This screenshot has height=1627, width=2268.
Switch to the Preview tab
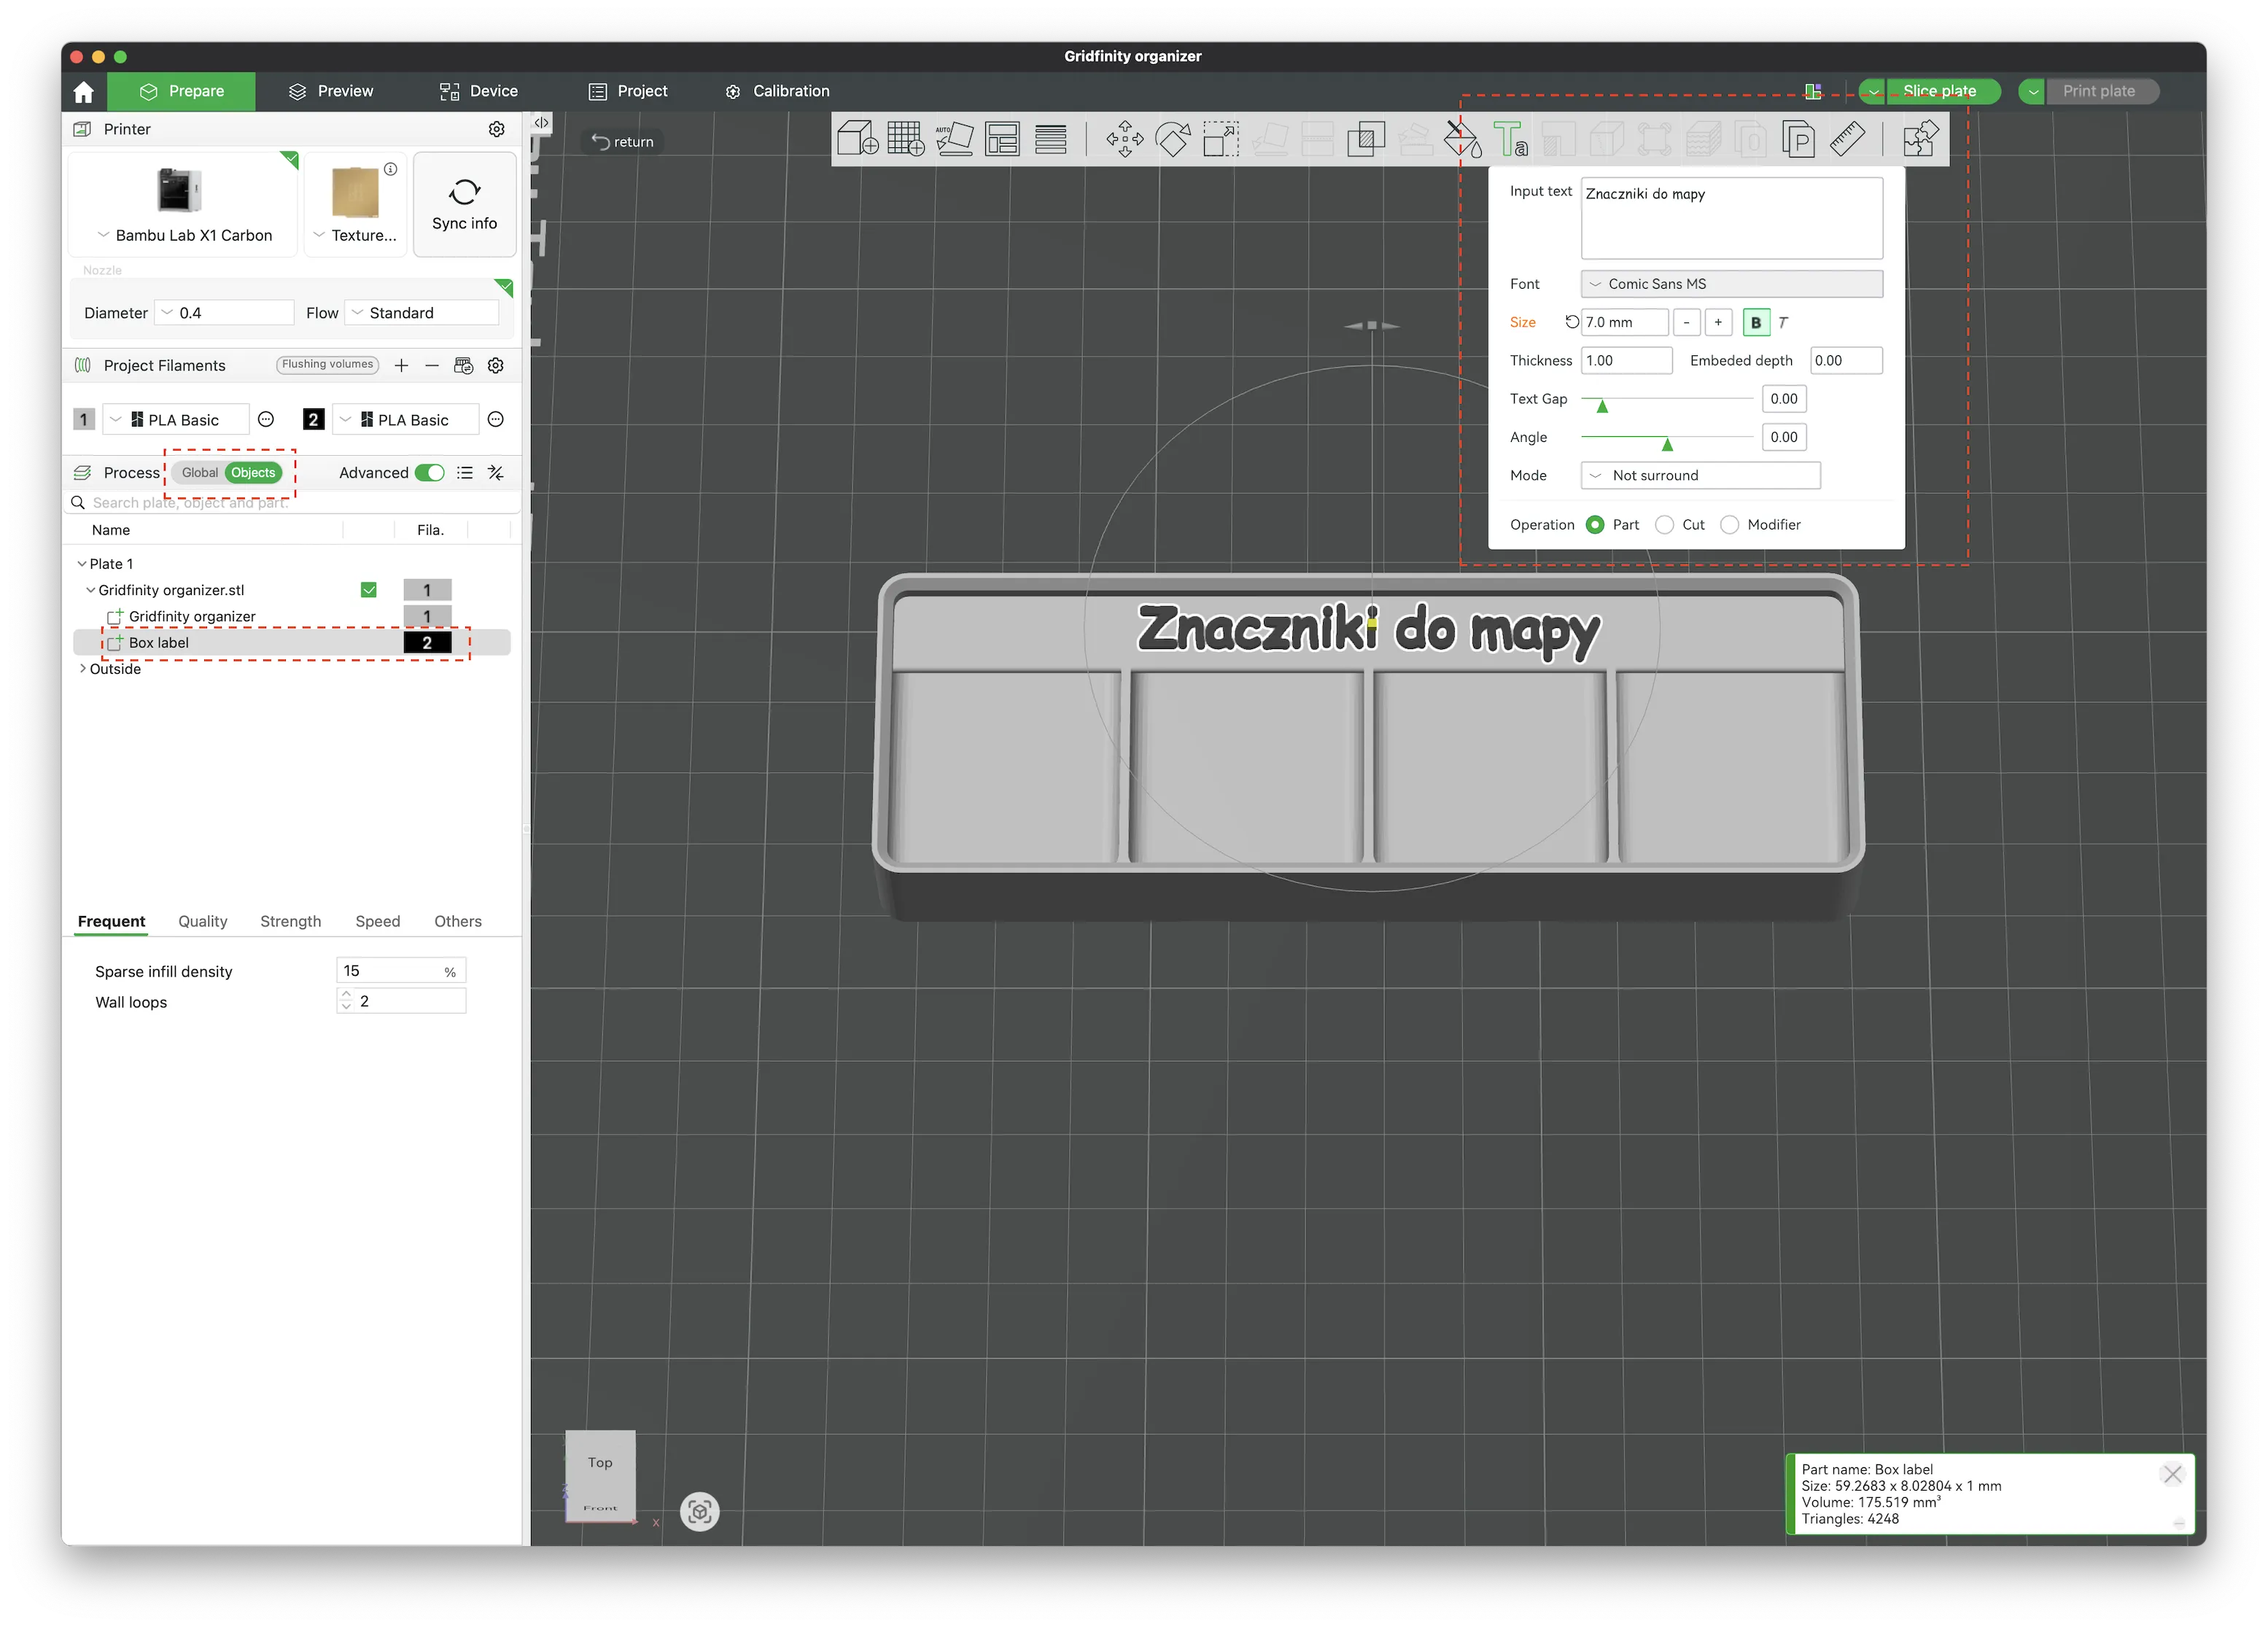331,92
